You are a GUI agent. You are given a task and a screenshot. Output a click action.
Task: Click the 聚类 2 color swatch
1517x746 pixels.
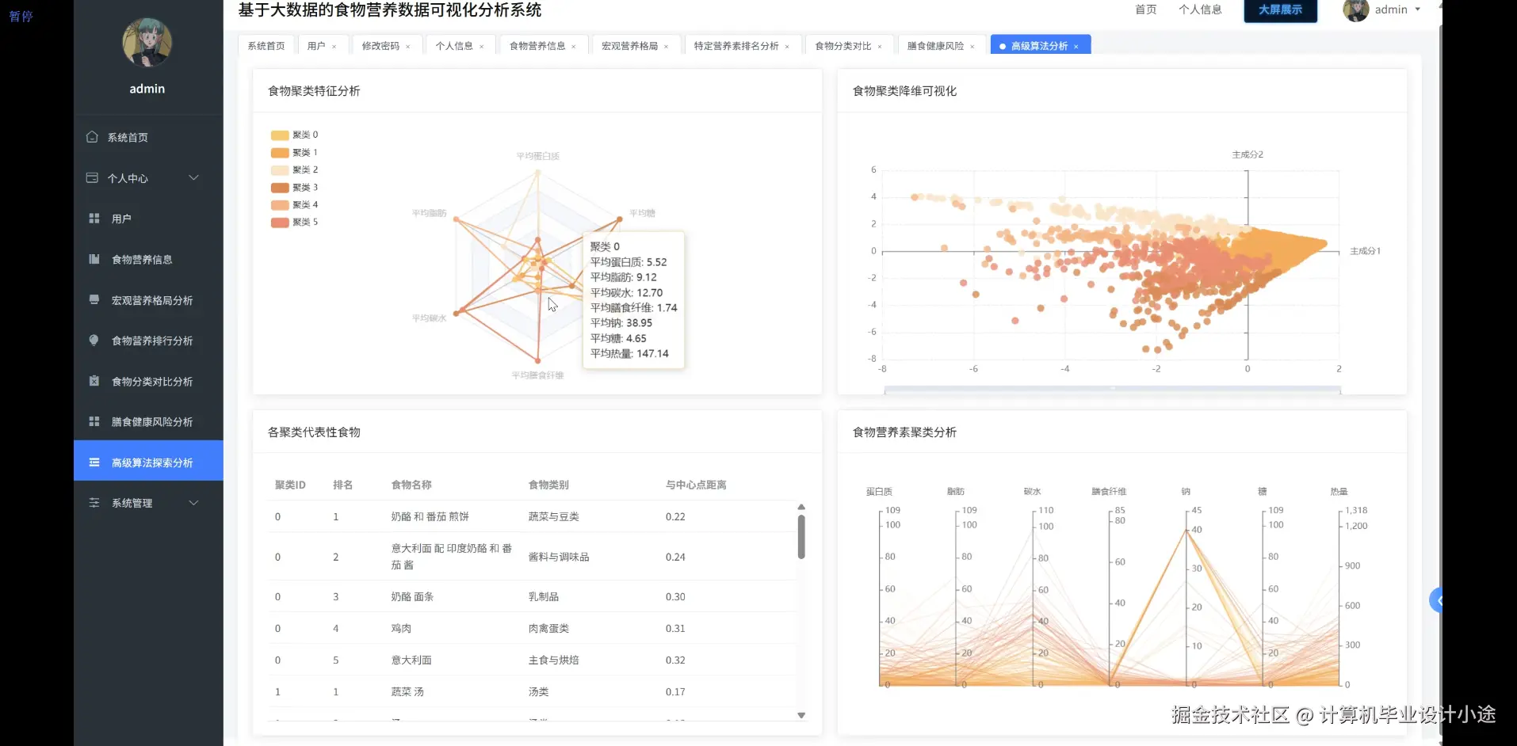[279, 169]
